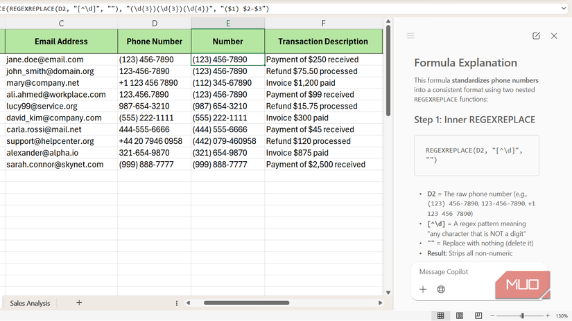Image resolution: width=572 pixels, height=321 pixels.
Task: Click the formula text in formula bar
Action: point(135,9)
